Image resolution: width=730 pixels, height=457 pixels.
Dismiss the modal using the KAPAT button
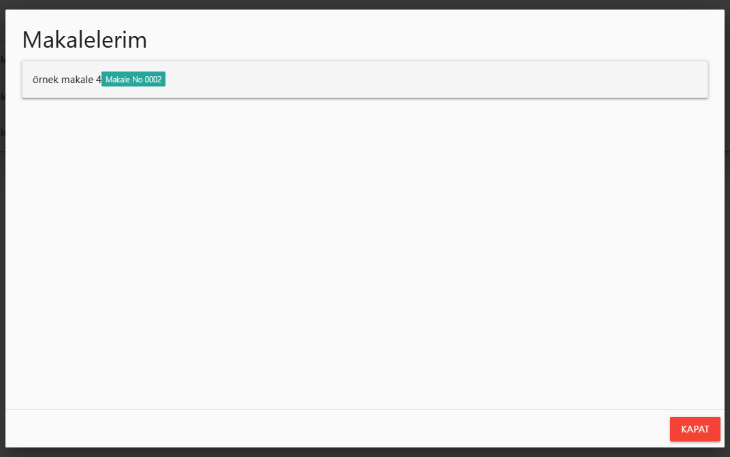tap(695, 429)
